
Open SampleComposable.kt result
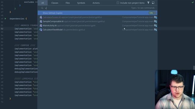coord(97,21)
